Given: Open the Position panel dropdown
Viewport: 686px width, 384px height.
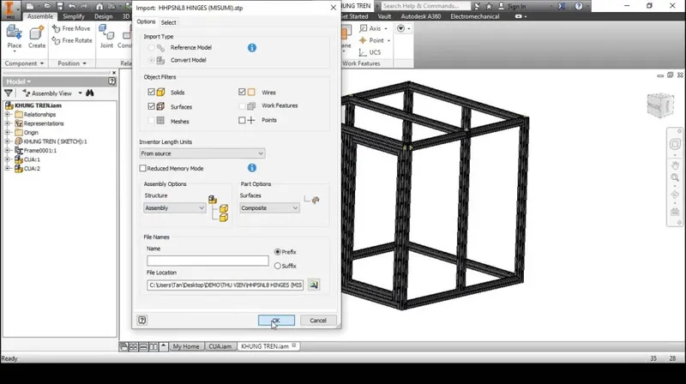Looking at the screenshot, I should click(x=72, y=63).
